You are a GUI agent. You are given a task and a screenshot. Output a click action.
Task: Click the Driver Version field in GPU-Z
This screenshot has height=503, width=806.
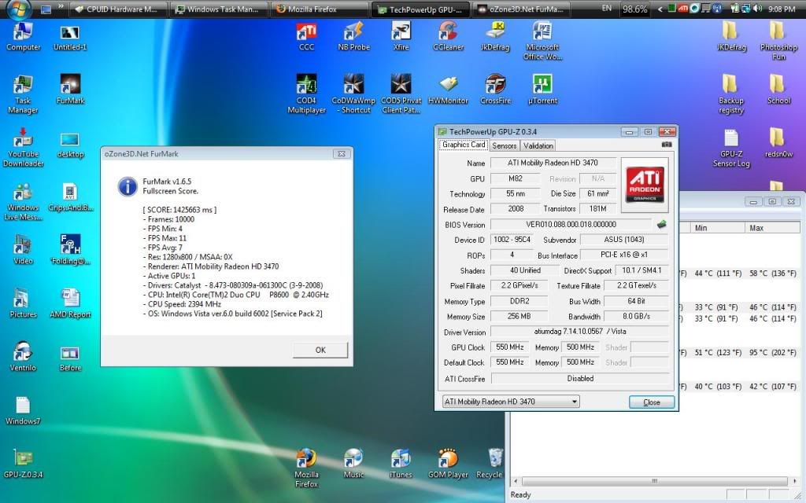click(x=580, y=332)
